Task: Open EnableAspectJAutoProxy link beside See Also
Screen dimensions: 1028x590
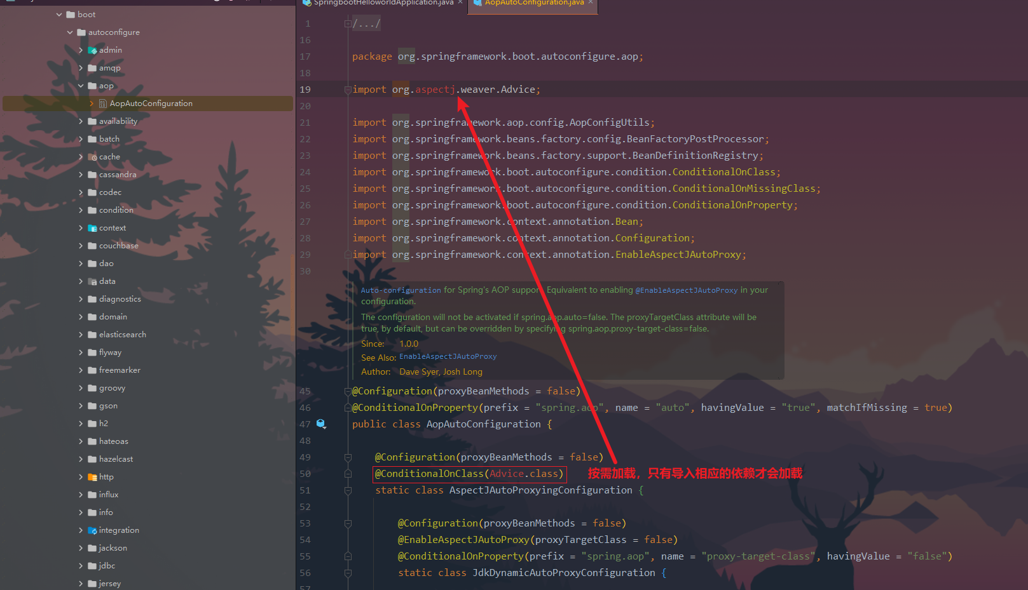Action: tap(448, 357)
